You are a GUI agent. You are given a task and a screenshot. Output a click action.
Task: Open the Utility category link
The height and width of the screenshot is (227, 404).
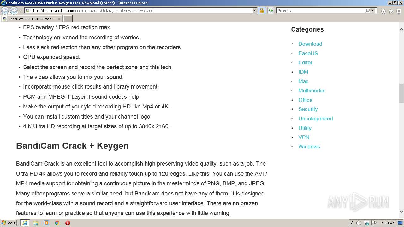[x=305, y=128]
